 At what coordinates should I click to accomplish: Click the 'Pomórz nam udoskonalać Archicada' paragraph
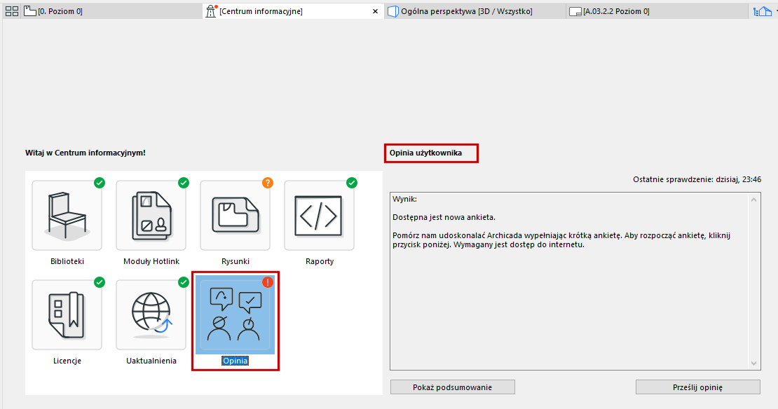pyautogui.click(x=561, y=240)
